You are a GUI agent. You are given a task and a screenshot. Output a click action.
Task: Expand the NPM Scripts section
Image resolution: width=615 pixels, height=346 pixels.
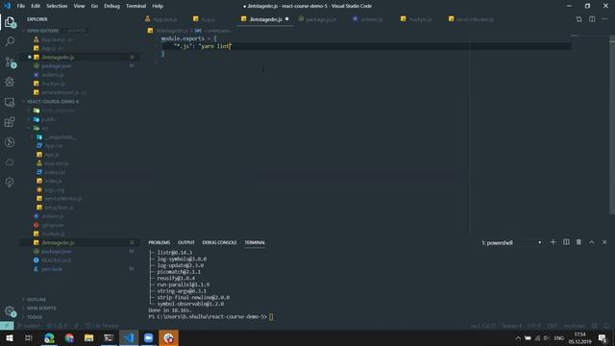click(x=40, y=309)
